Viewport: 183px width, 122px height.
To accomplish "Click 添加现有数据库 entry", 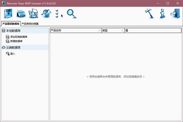I will pyautogui.click(x=19, y=37).
